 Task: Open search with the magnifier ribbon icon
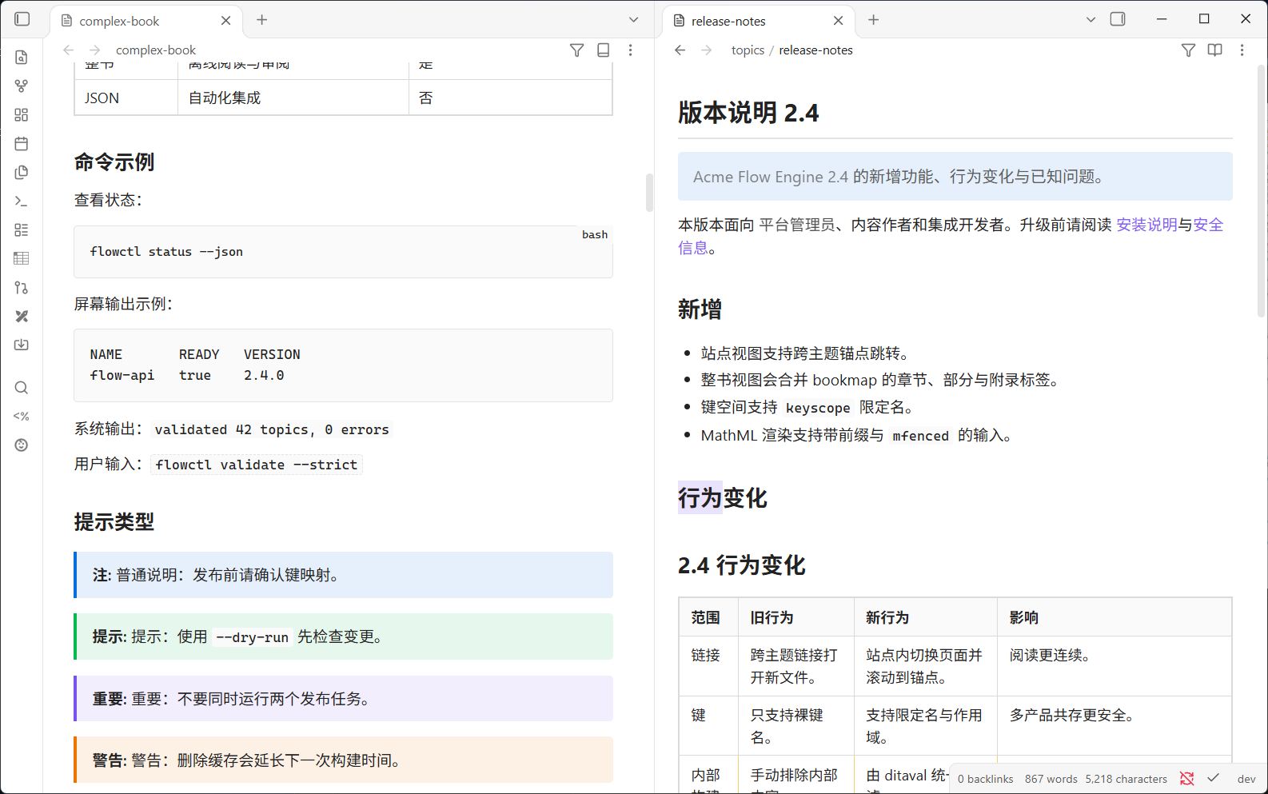(22, 388)
